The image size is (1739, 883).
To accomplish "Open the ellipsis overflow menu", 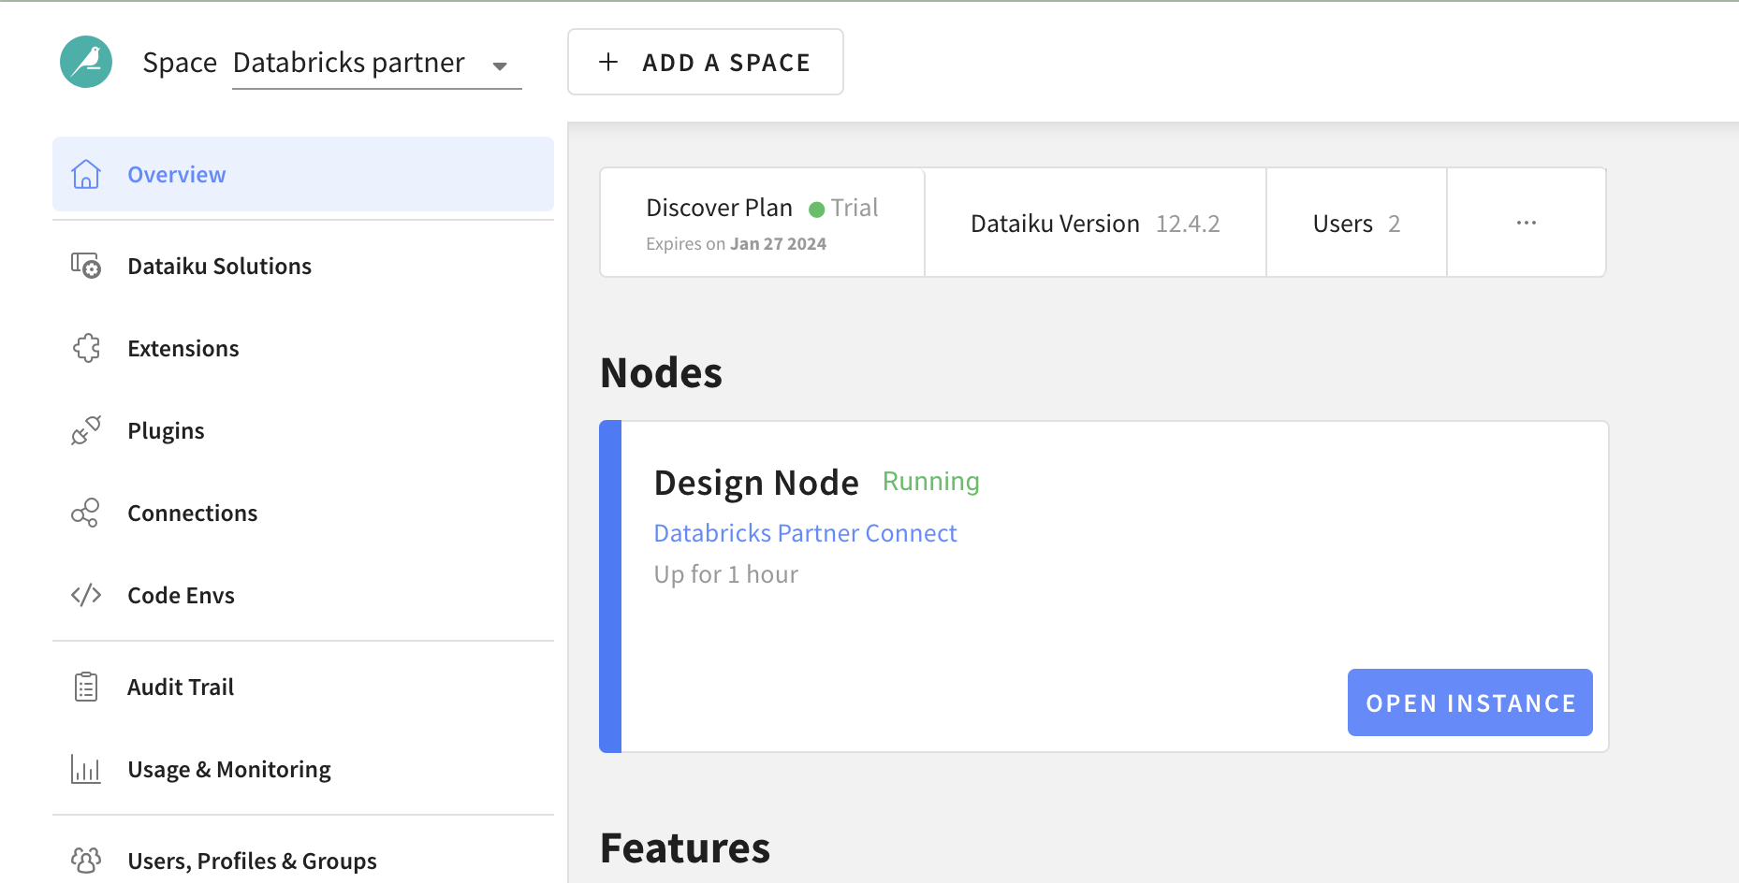I will [1527, 223].
